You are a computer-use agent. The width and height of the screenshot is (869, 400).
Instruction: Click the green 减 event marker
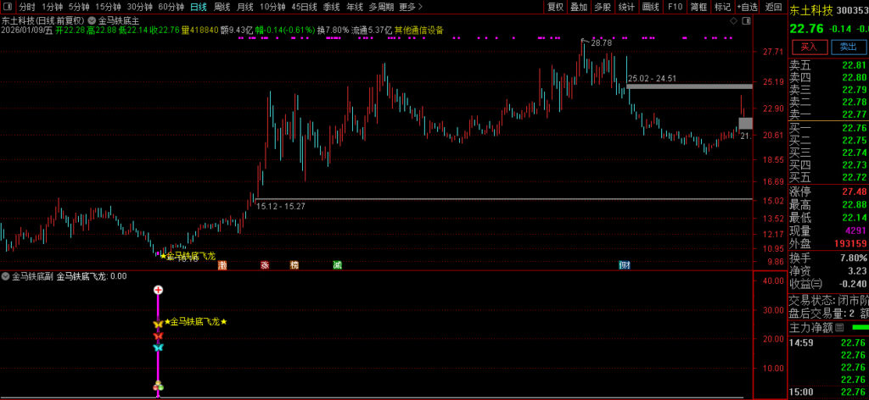click(x=338, y=265)
